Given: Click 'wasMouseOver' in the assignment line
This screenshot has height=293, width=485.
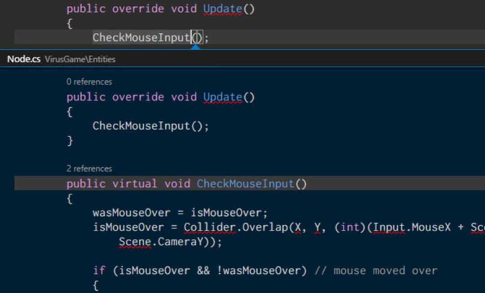Looking at the screenshot, I should pos(132,213).
